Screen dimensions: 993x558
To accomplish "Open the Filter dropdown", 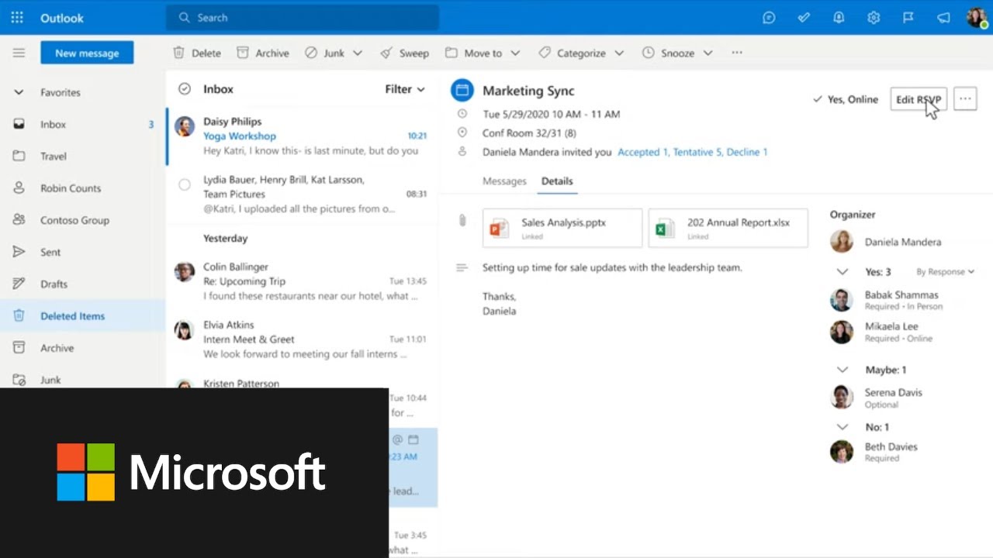I will click(x=405, y=89).
